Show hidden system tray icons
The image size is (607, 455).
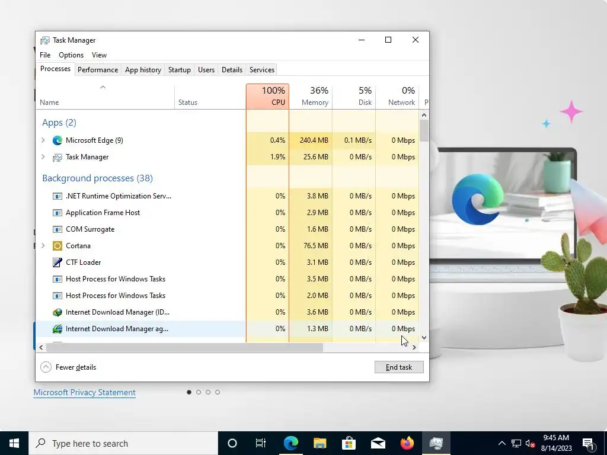tap(501, 443)
